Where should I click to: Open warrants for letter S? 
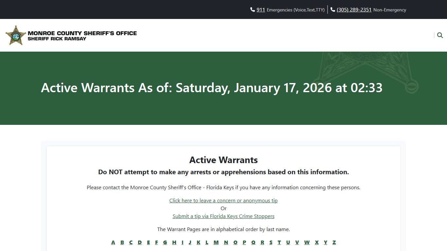(271, 242)
